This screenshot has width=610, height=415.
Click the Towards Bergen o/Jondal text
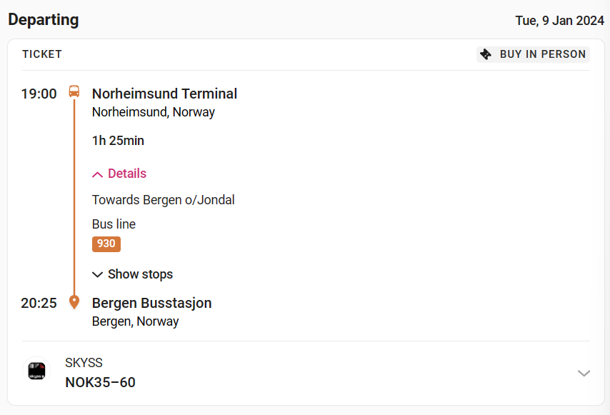click(x=164, y=200)
